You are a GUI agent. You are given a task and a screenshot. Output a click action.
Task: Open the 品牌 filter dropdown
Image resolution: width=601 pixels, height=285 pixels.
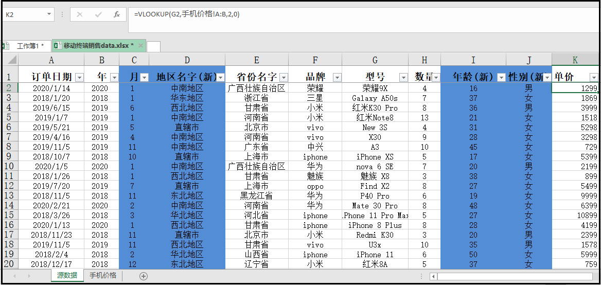[337, 77]
